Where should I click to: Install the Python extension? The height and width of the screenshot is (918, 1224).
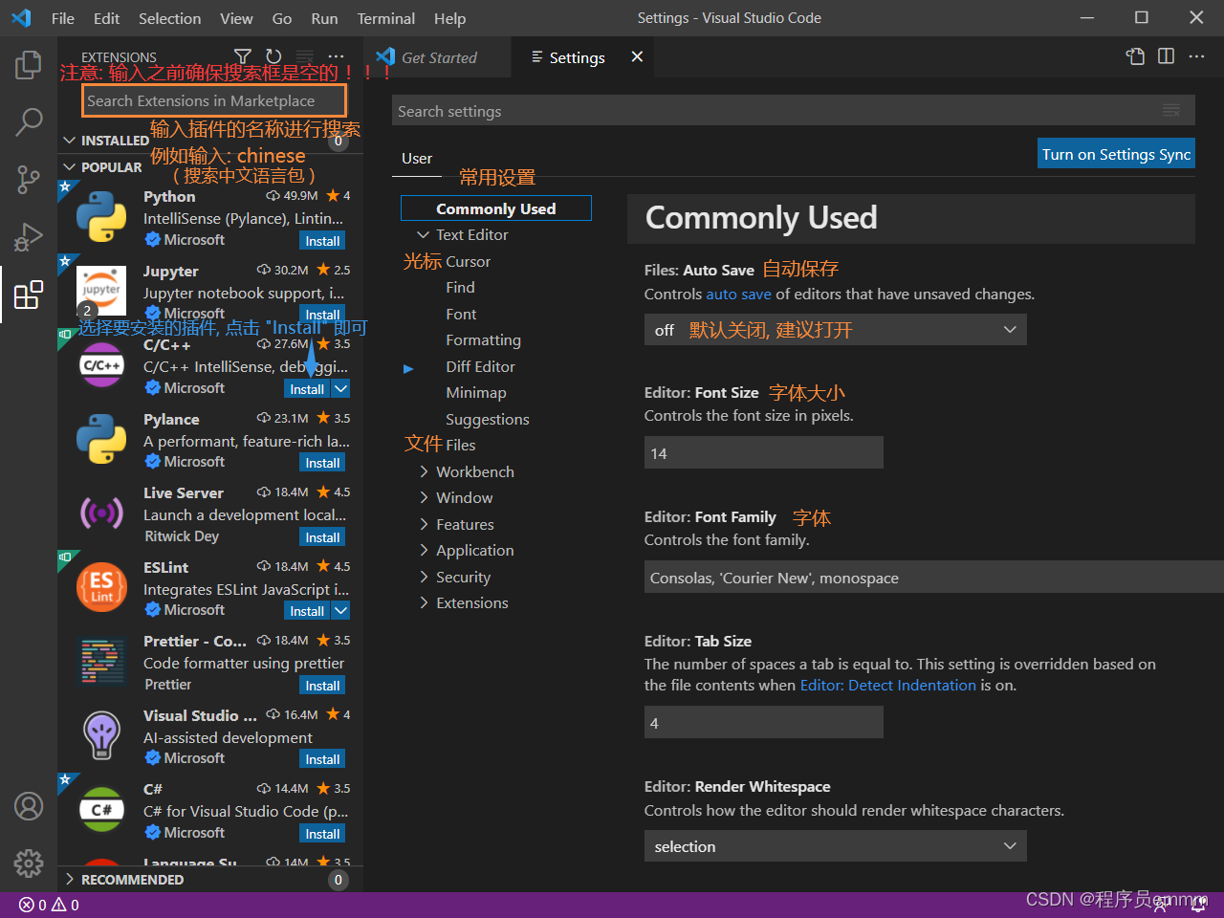pos(322,241)
